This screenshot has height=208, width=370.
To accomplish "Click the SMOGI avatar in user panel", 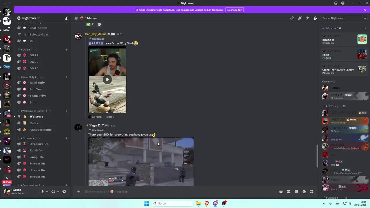I will pos(7,192).
